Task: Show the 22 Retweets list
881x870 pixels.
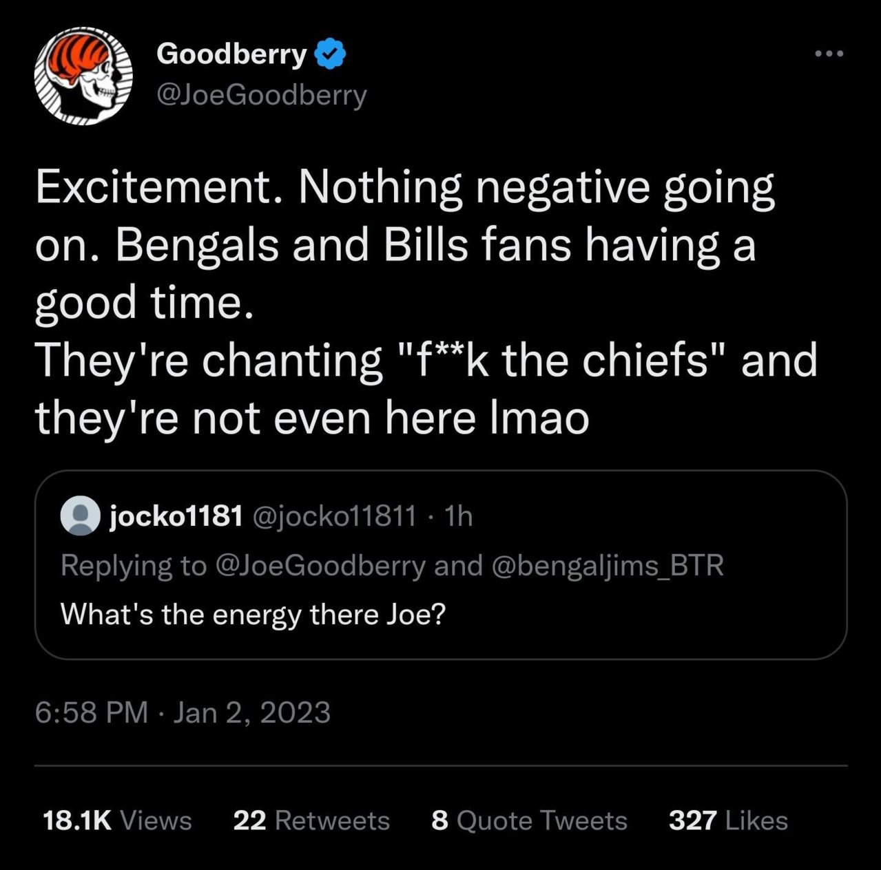Action: tap(311, 820)
